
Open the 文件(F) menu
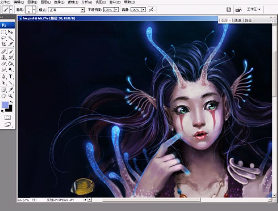pos(5,2)
